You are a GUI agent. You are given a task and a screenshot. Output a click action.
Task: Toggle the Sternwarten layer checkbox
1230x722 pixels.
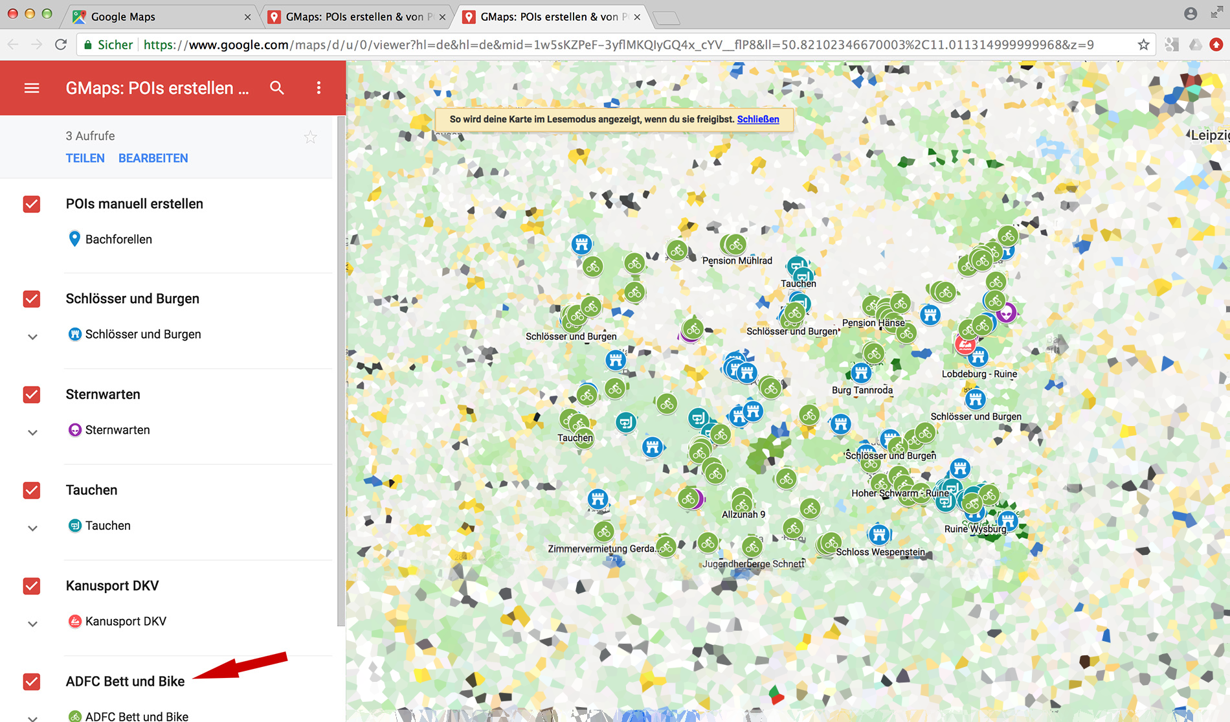click(32, 394)
